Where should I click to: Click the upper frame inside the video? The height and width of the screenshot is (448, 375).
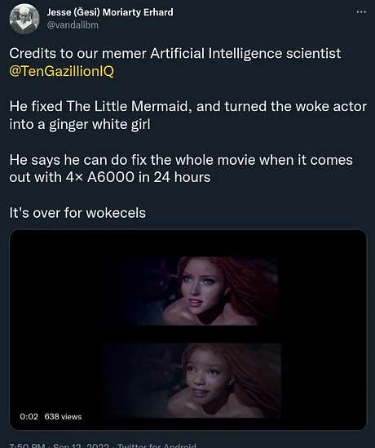click(x=200, y=291)
